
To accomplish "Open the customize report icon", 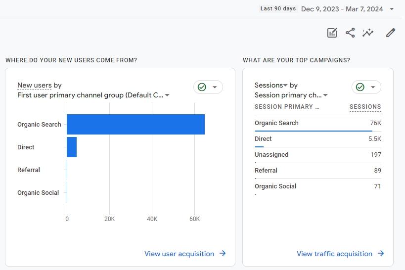I will [332, 33].
